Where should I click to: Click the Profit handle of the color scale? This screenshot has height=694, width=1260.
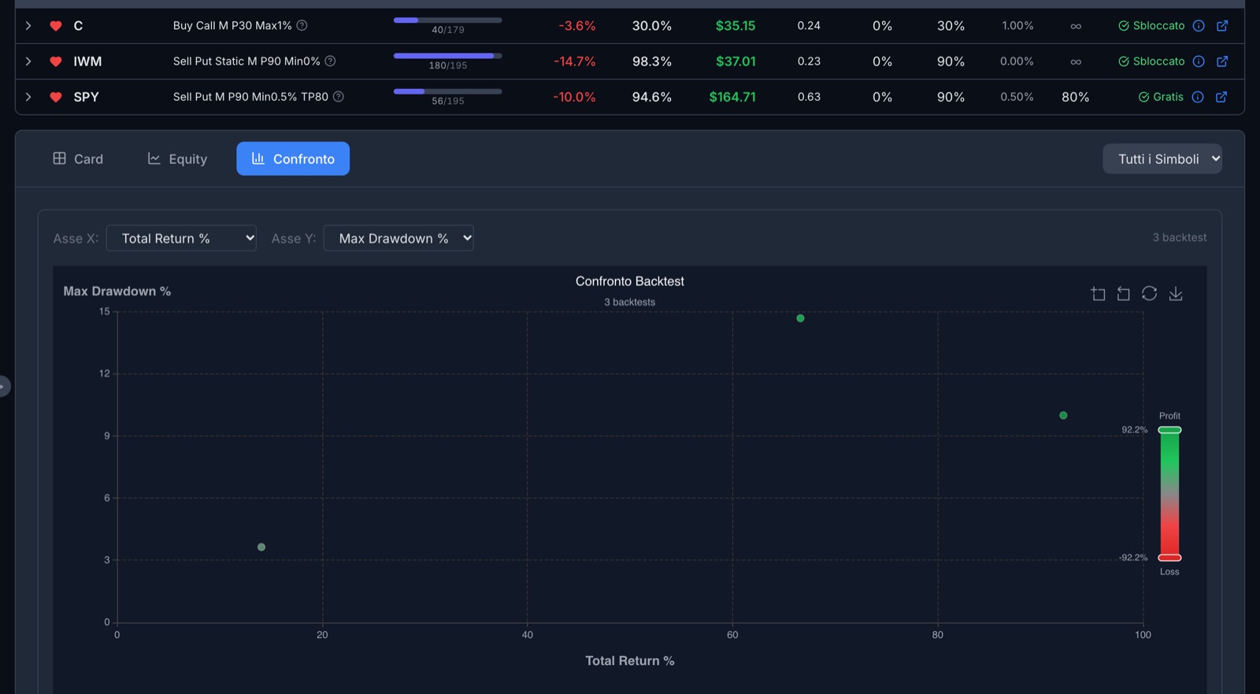(1169, 430)
